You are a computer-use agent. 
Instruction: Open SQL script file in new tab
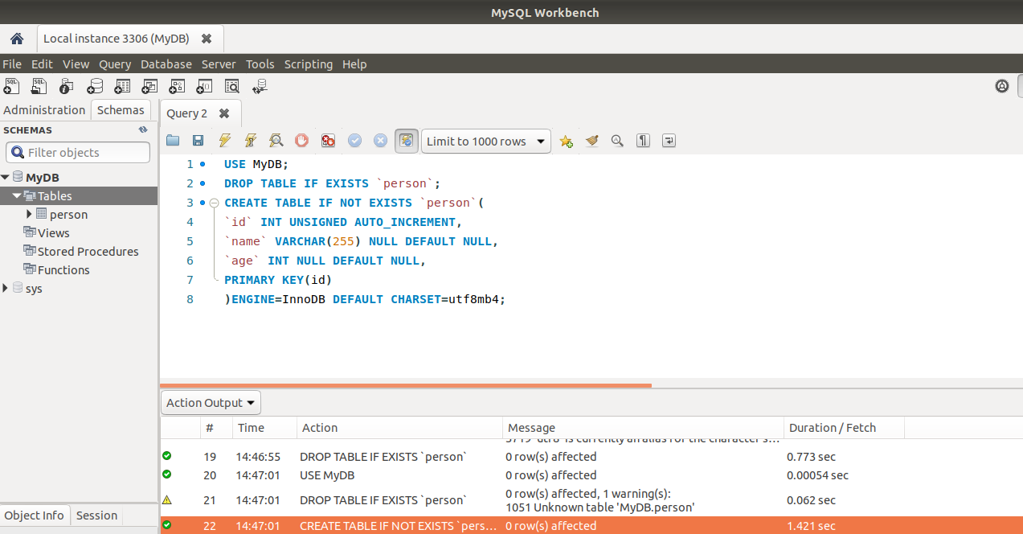pos(39,85)
